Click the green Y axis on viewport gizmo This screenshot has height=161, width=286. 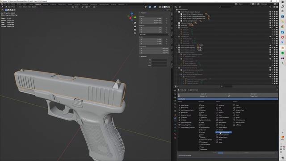point(135,17)
